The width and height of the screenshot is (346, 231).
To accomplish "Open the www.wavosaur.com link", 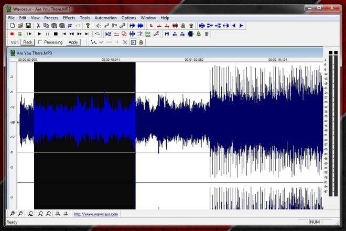I will coord(96,214).
